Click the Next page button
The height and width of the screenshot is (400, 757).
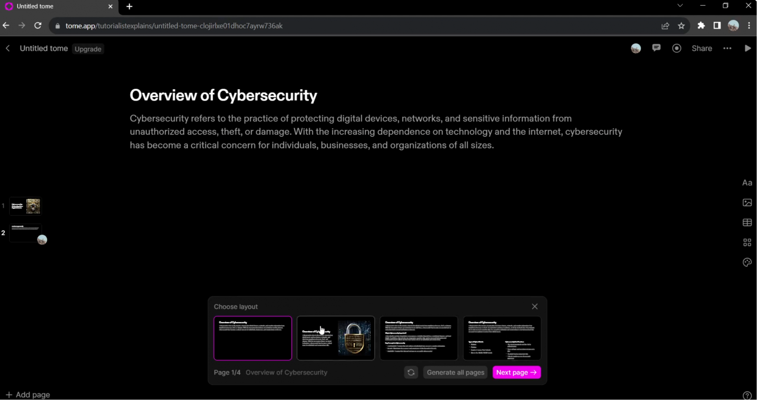[516, 372]
